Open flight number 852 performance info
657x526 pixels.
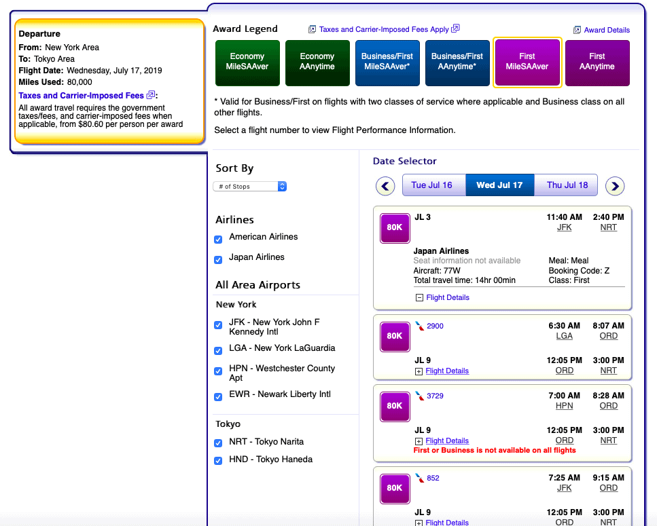tap(433, 478)
